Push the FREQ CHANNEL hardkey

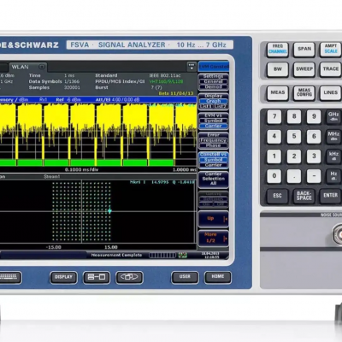tap(278, 50)
